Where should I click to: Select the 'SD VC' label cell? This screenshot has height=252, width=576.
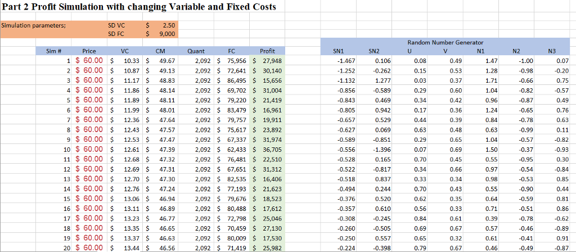point(117,26)
